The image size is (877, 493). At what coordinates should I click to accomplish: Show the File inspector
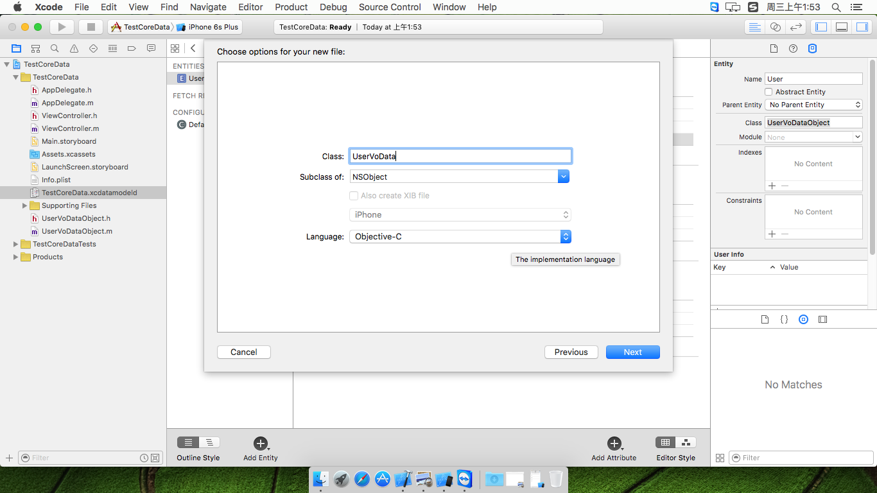pos(774,49)
